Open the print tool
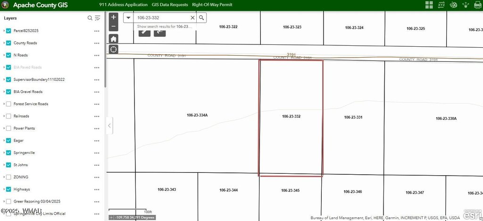Image resolution: width=483 pixels, height=221 pixels. 478,5
